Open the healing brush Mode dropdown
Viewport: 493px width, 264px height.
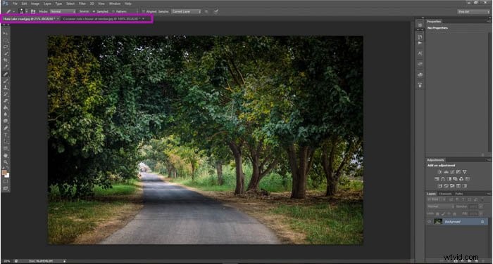63,11
